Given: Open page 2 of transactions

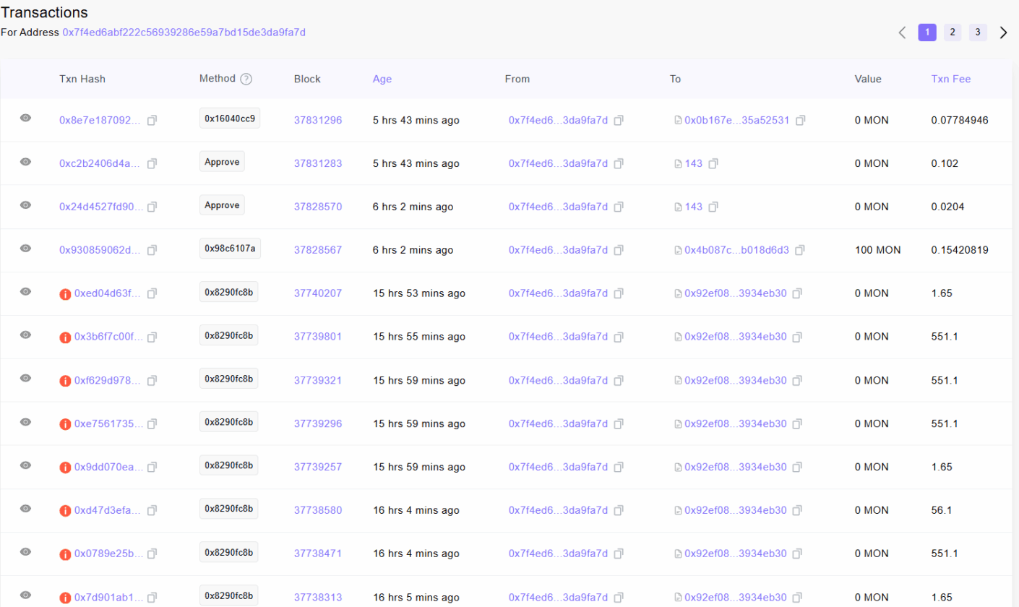Looking at the screenshot, I should coord(953,33).
